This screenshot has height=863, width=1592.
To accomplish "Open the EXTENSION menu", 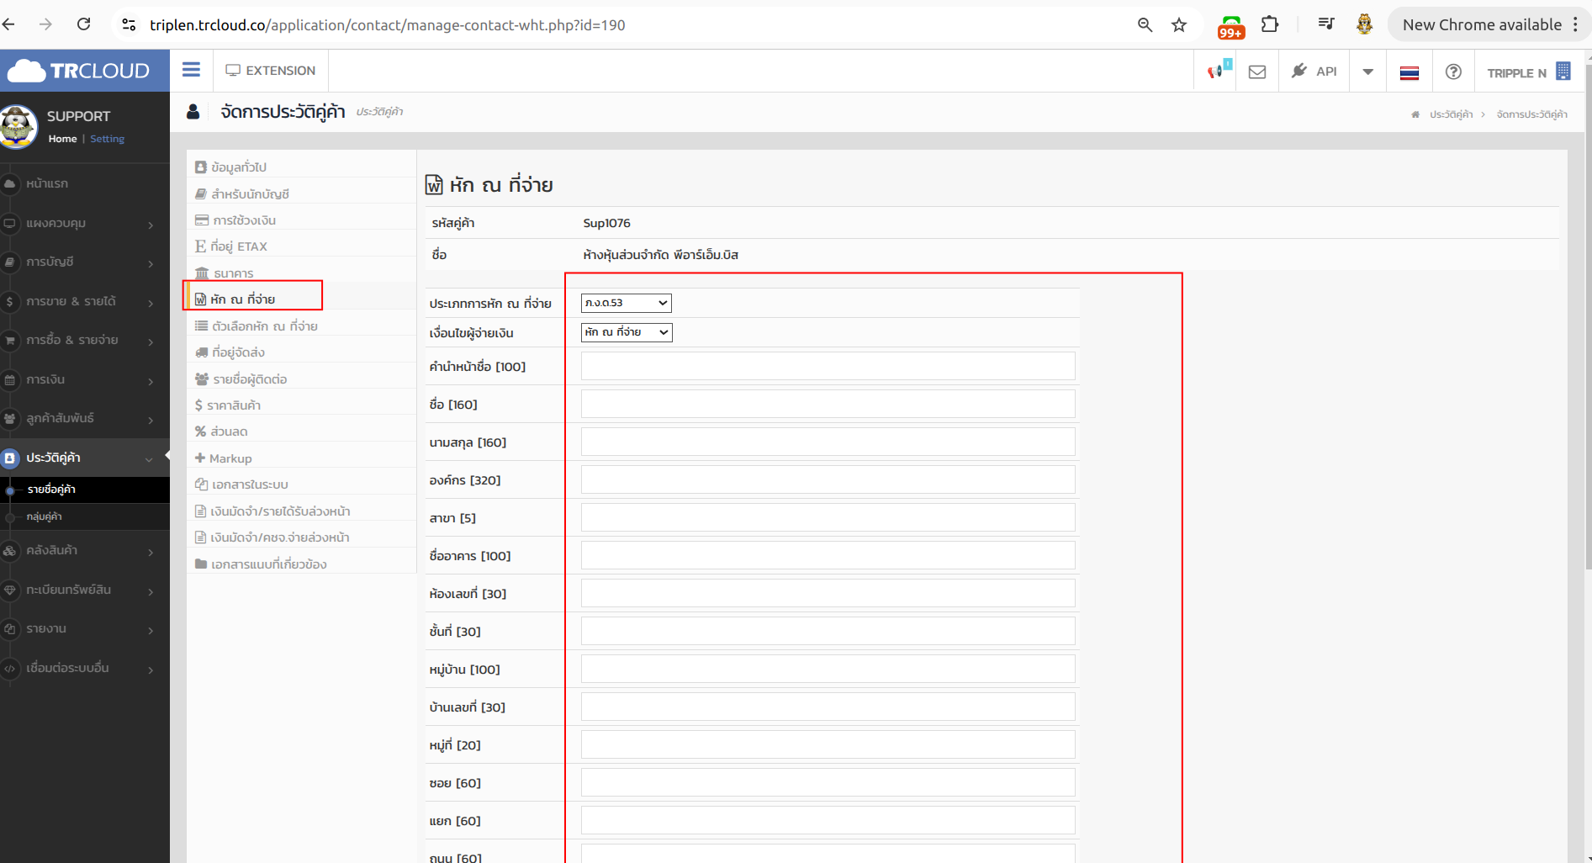I will point(271,71).
